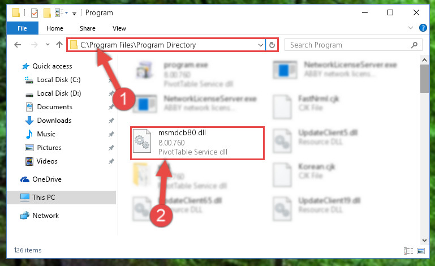This screenshot has height=266, width=435.
Task: Go up one folder level
Action: coord(59,45)
